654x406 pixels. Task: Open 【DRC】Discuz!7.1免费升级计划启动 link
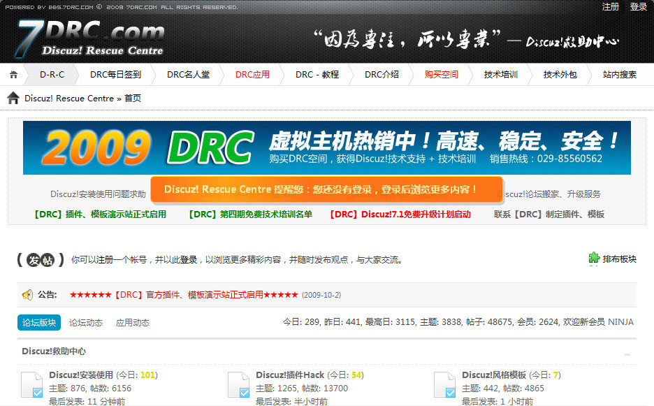click(x=399, y=215)
